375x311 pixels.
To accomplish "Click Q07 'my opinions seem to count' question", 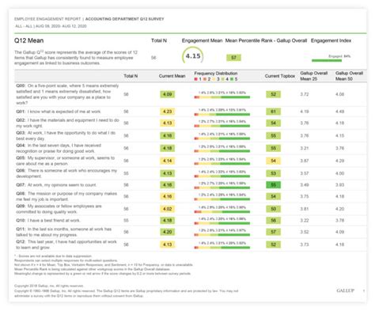I will pyautogui.click(x=56, y=185).
